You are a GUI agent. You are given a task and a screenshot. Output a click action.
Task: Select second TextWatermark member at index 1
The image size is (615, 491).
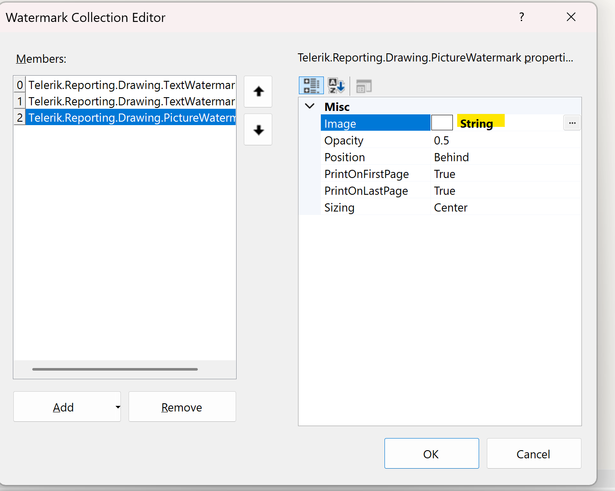click(131, 101)
